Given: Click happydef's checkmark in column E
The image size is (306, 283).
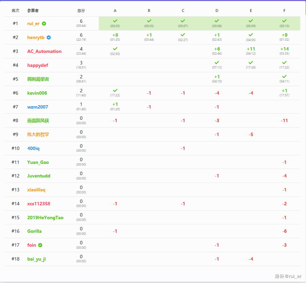Looking at the screenshot, I should 251,63.
